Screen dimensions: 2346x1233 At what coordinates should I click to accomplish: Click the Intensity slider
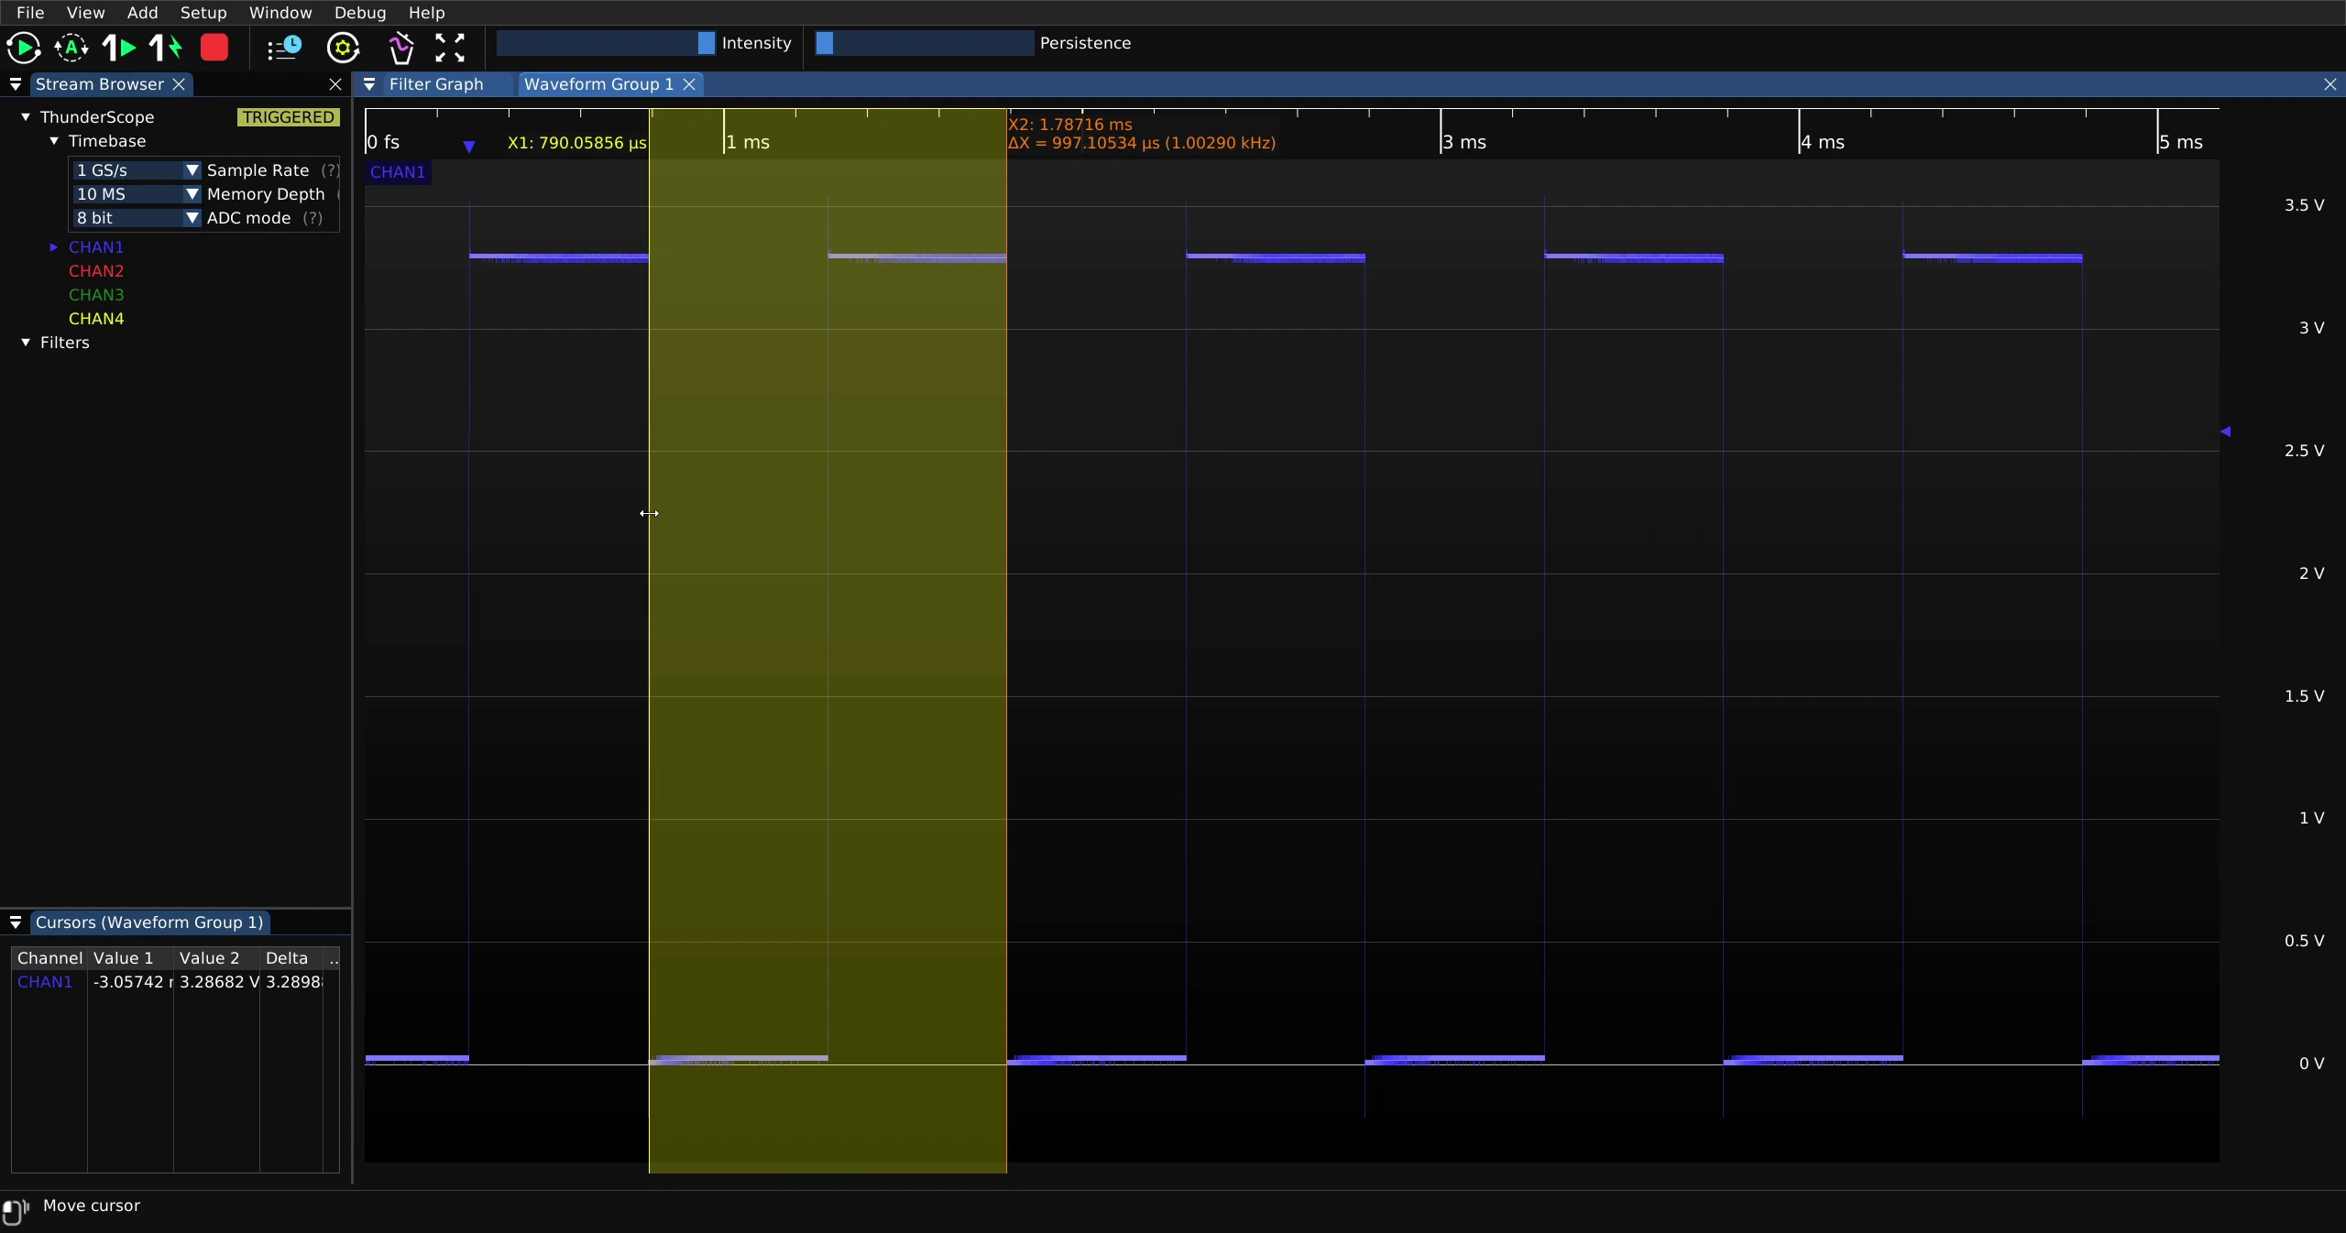(x=606, y=43)
